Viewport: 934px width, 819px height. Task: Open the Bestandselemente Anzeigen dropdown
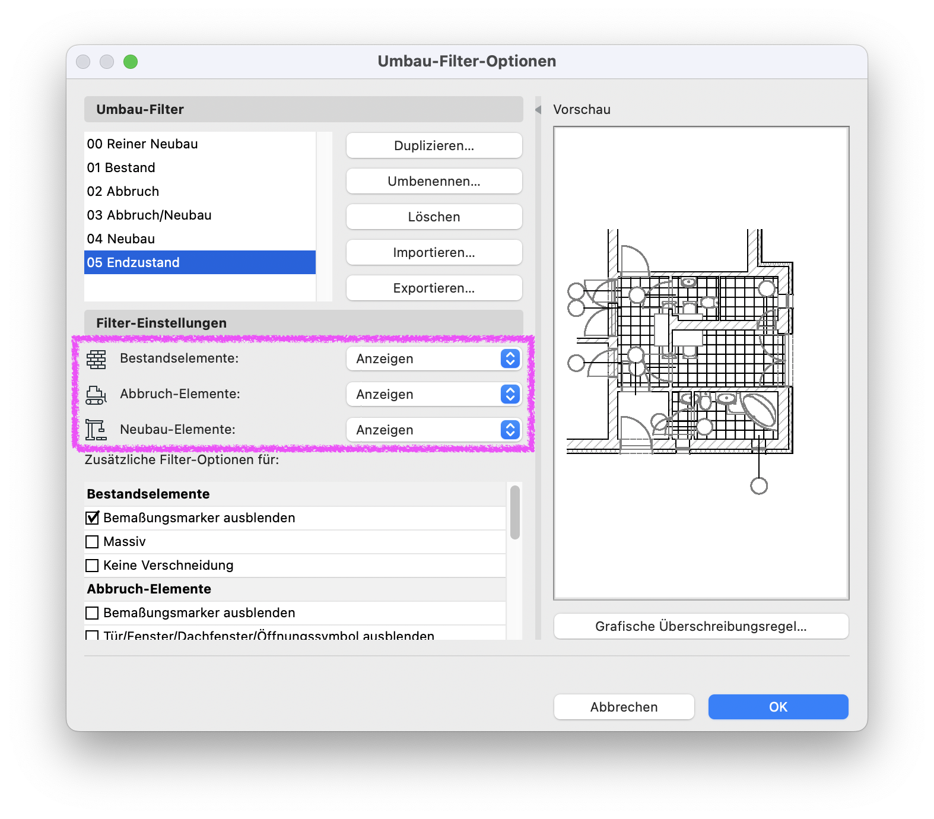click(x=434, y=359)
